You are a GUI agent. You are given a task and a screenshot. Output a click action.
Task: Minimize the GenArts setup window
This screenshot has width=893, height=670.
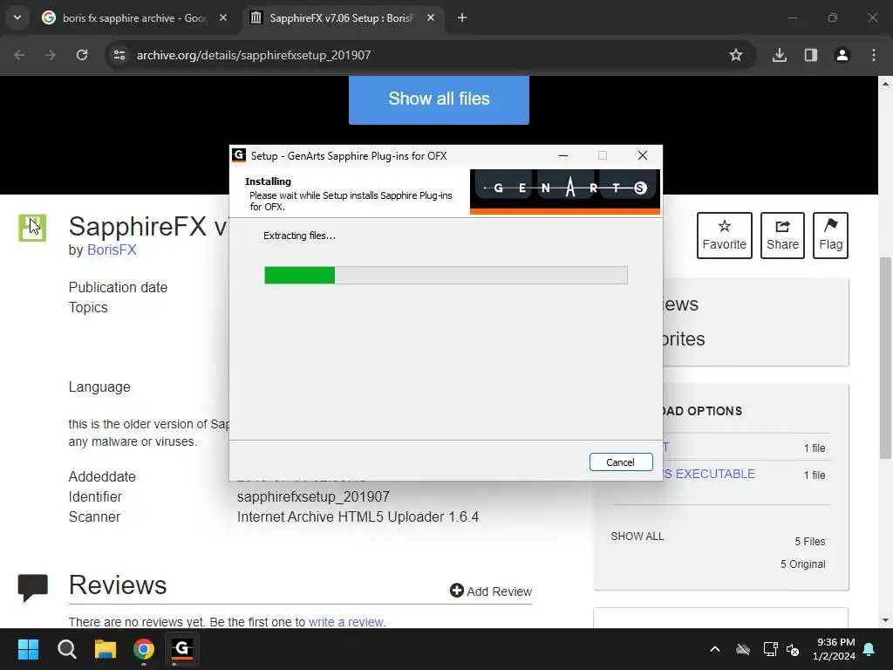point(563,155)
